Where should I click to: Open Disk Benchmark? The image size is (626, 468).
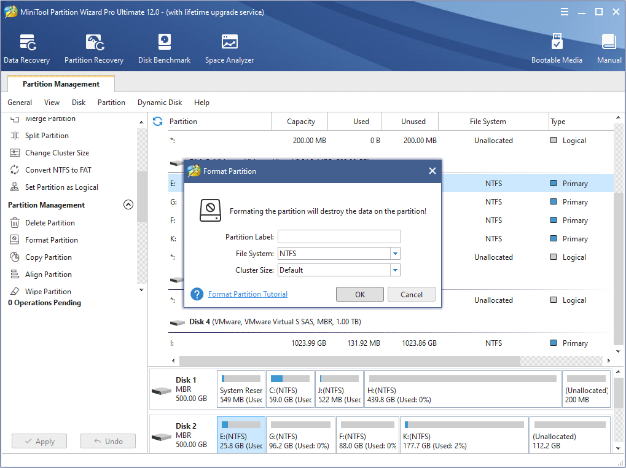(164, 49)
